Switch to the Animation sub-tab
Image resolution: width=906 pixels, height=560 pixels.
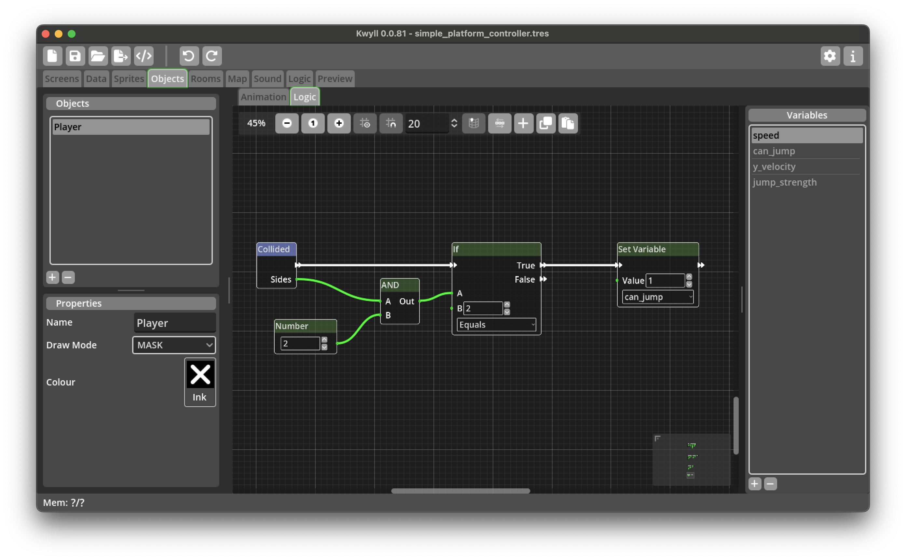(263, 97)
